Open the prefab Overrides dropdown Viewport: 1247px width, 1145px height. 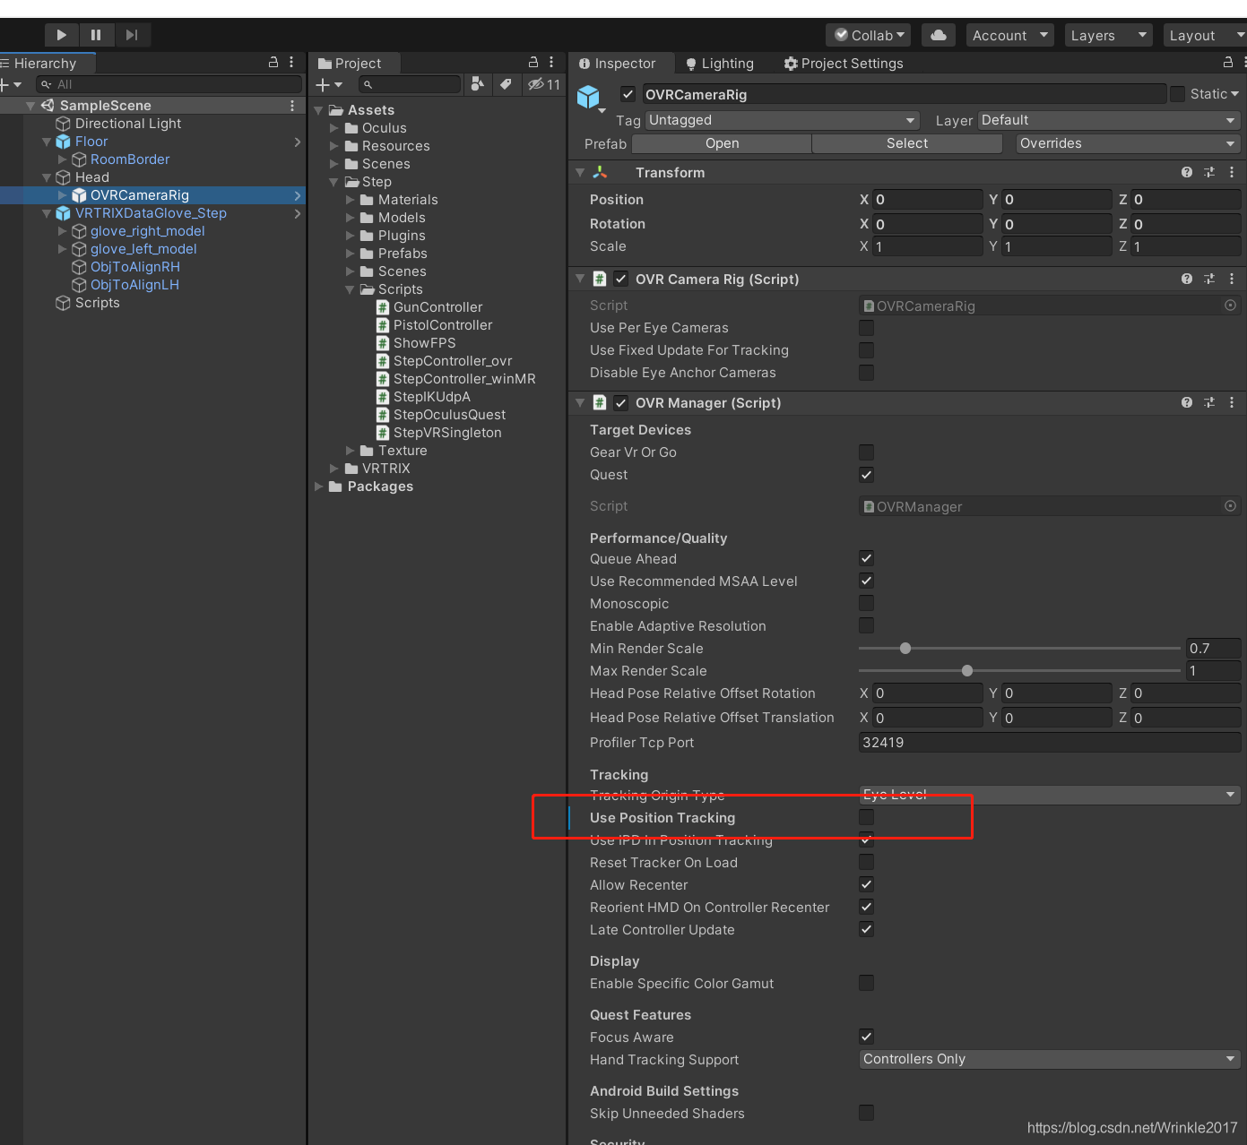(1129, 143)
